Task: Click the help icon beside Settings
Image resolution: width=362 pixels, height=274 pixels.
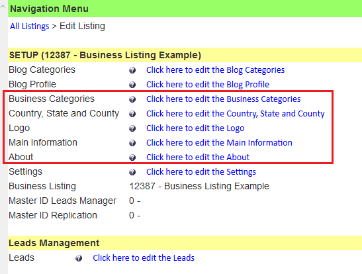Action: pyautogui.click(x=132, y=172)
